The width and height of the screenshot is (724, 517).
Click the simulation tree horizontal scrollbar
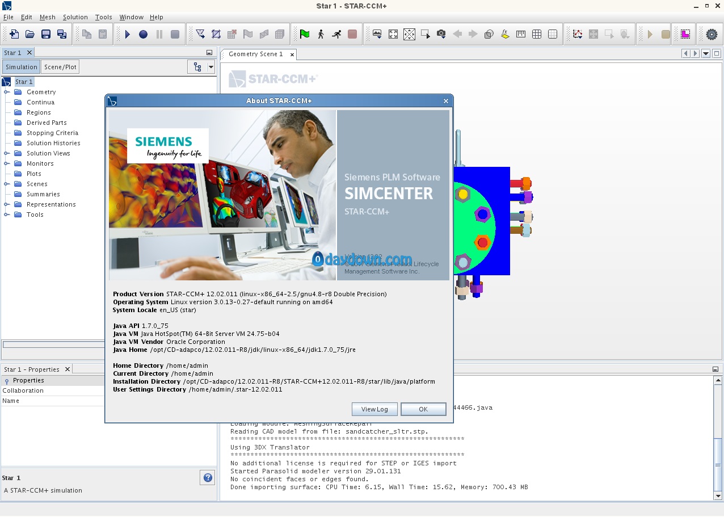click(x=54, y=344)
